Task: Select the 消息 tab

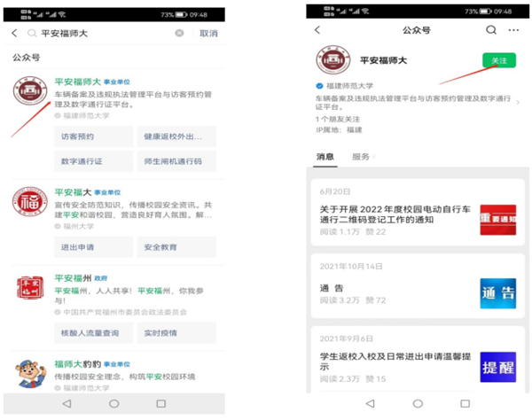Action: [325, 157]
